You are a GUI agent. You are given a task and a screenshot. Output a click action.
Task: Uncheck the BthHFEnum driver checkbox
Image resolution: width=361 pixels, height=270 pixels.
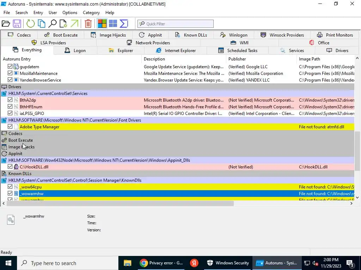pyautogui.click(x=10, y=107)
